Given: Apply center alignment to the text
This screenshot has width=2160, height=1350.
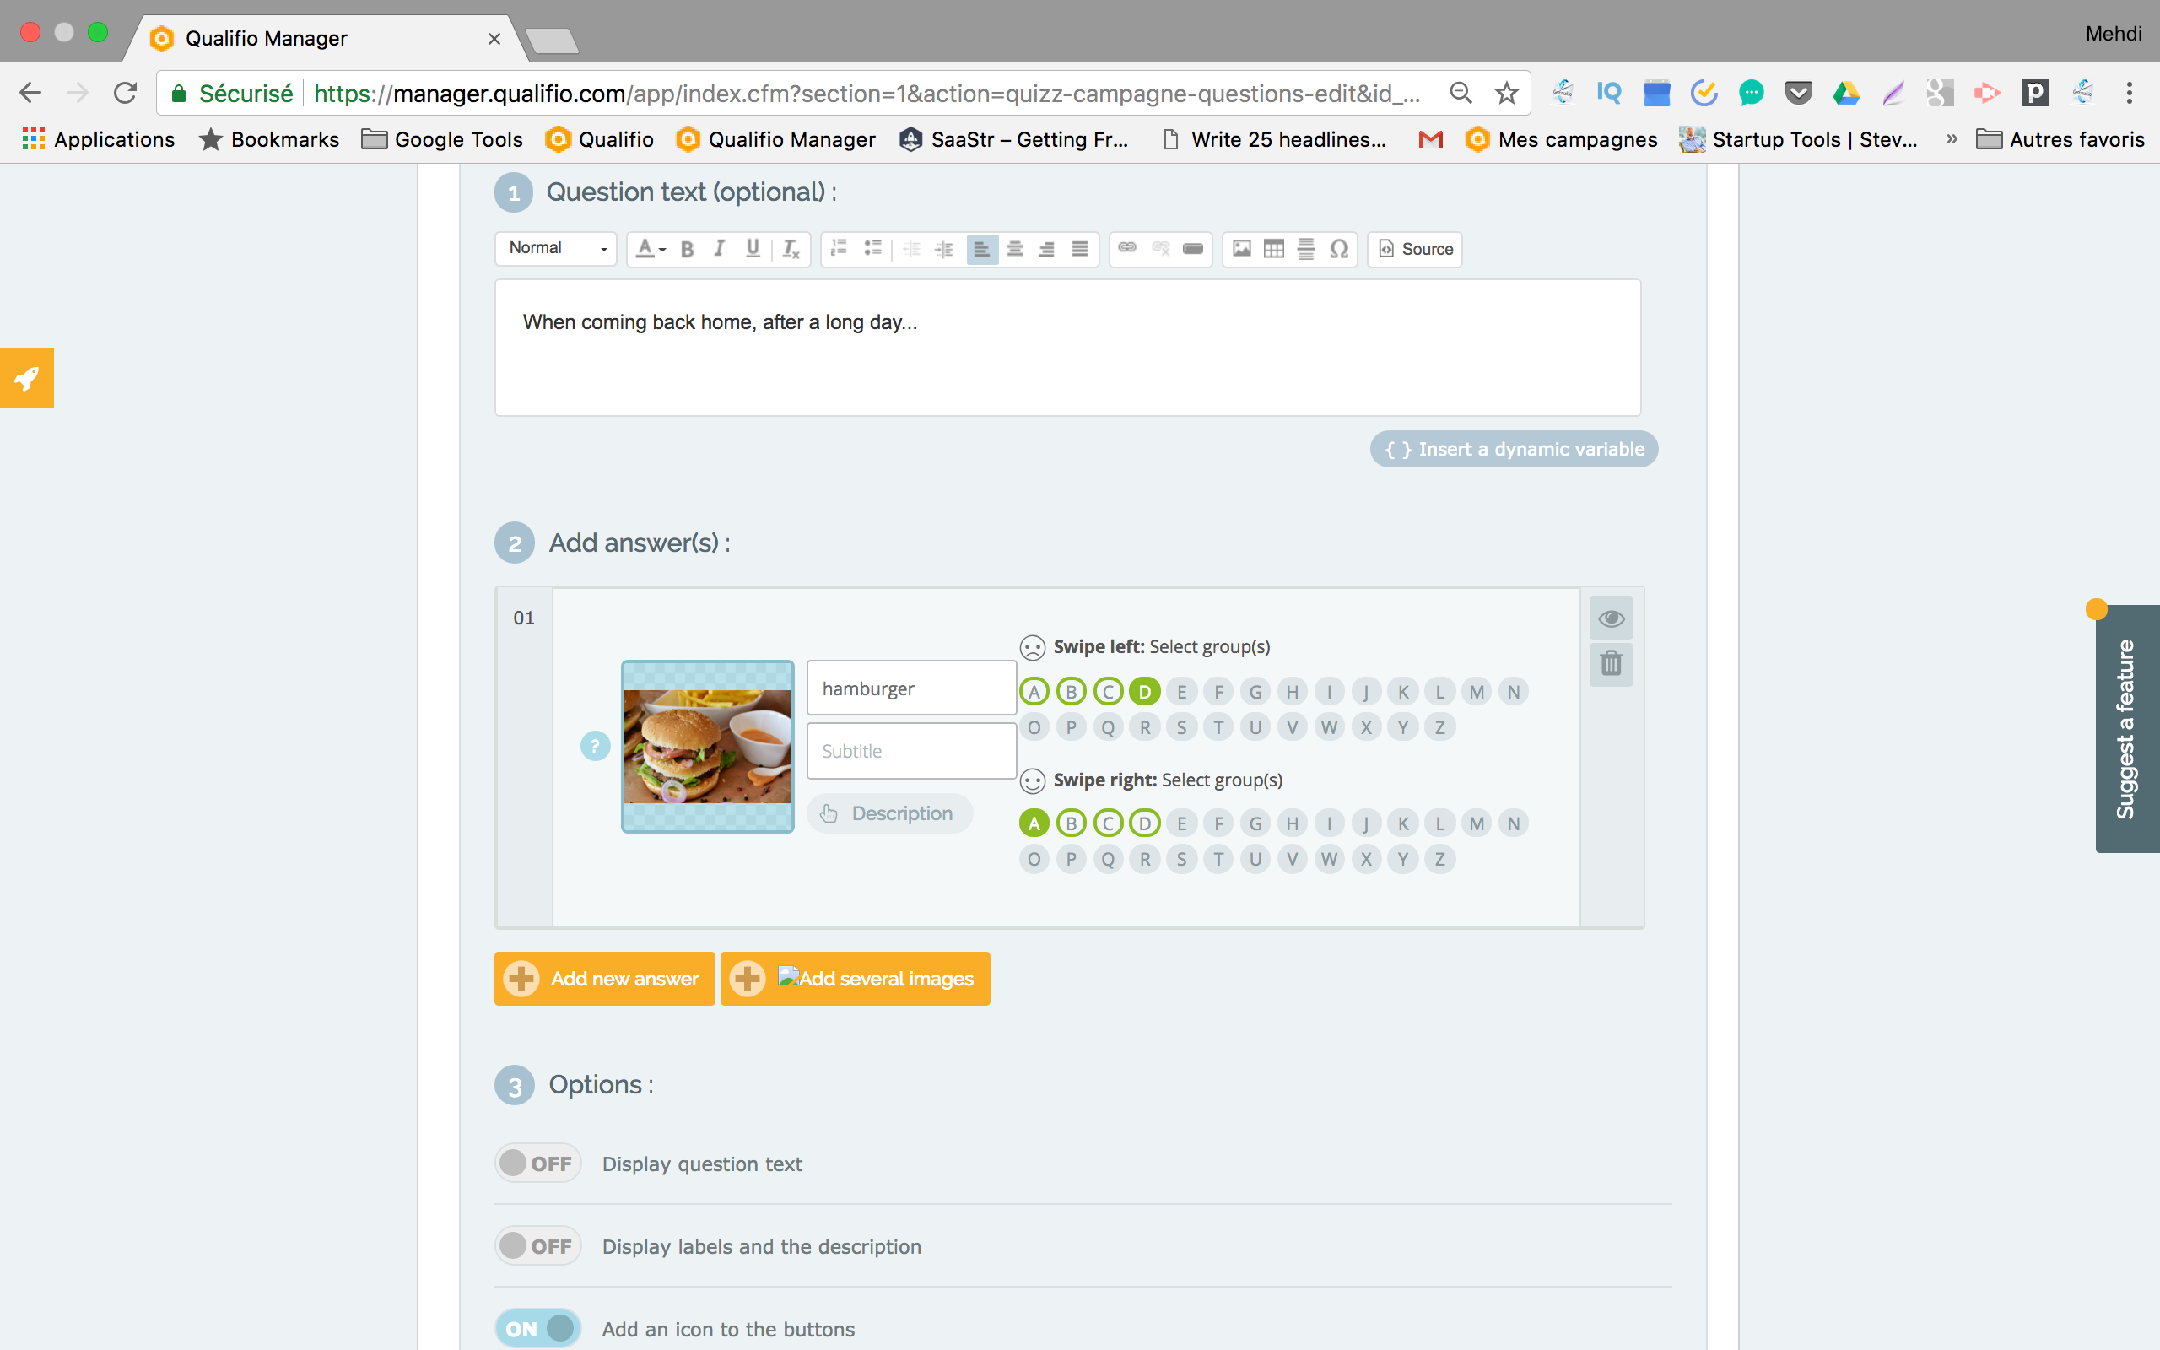Looking at the screenshot, I should [1014, 249].
